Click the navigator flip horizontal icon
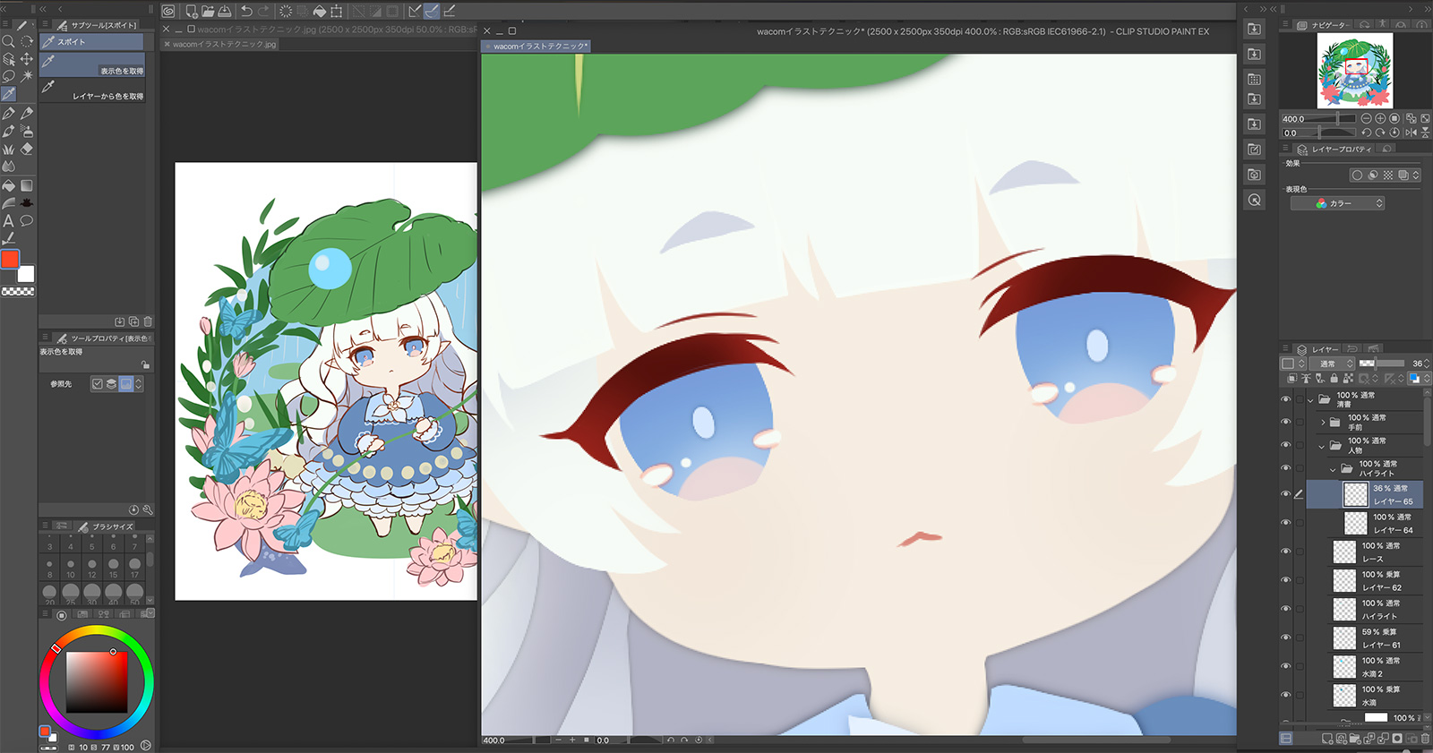This screenshot has width=1433, height=753. pyautogui.click(x=1411, y=133)
